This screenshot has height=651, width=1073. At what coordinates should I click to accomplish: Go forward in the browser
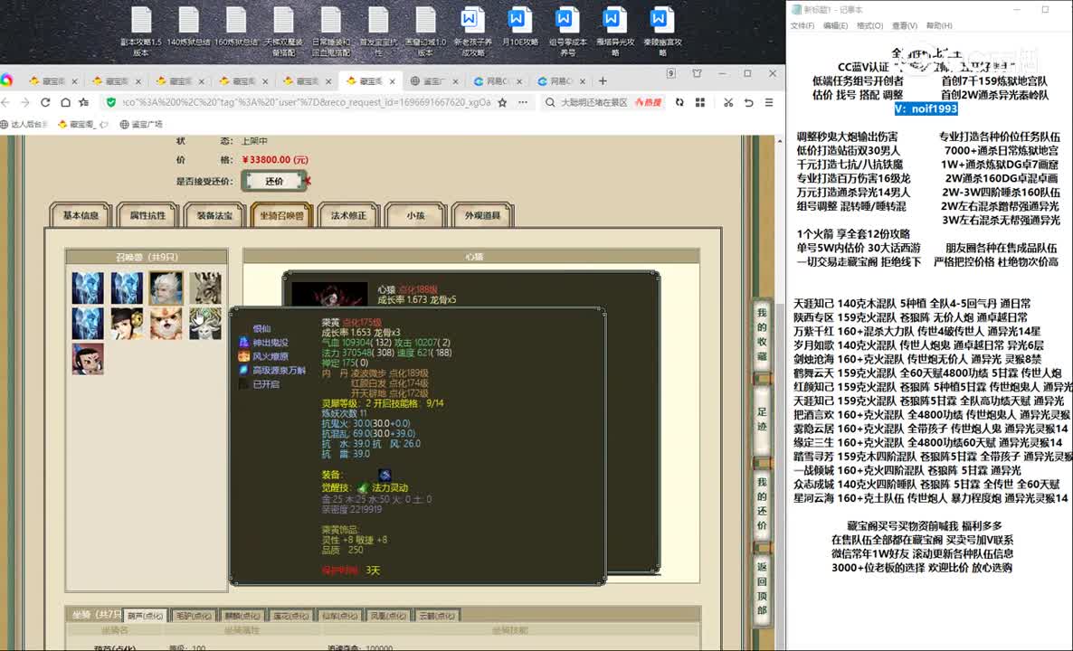click(x=25, y=102)
